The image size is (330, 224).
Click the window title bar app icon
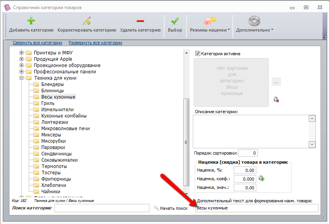[x=7, y=7]
